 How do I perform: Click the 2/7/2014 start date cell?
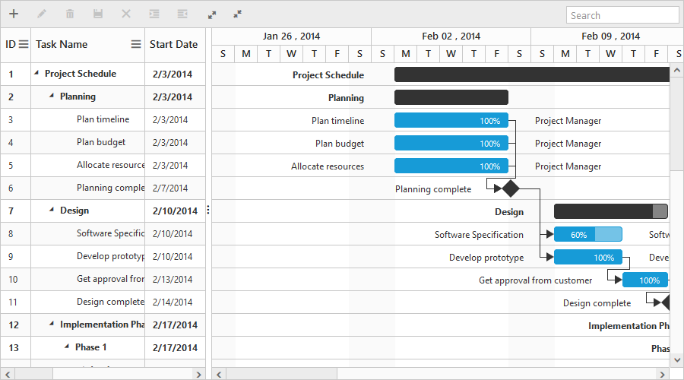coord(175,188)
